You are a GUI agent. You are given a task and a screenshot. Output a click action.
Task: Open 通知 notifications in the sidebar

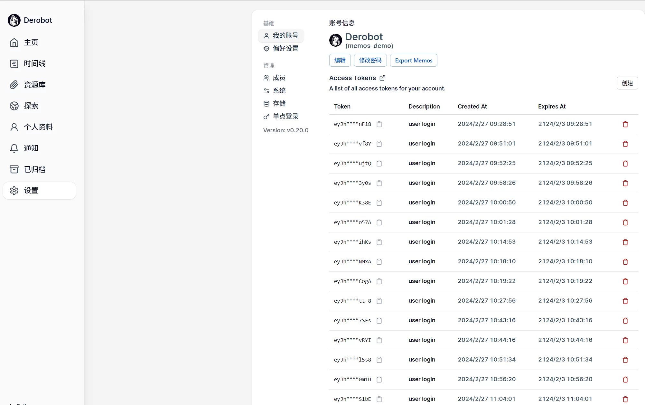click(31, 148)
